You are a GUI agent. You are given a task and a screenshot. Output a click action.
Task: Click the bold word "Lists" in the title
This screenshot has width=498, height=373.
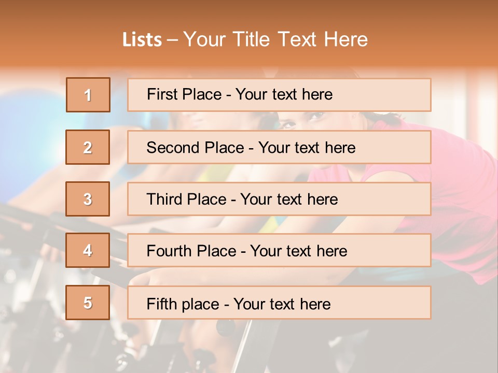click(x=142, y=40)
